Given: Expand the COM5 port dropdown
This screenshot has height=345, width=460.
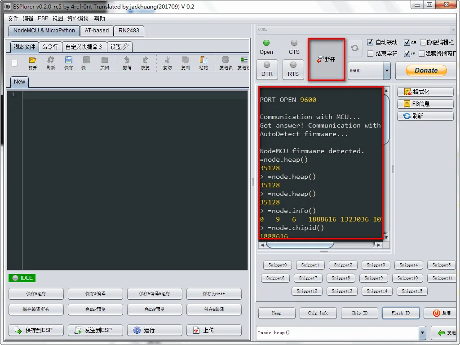Looking at the screenshot, I should pyautogui.click(x=453, y=30).
